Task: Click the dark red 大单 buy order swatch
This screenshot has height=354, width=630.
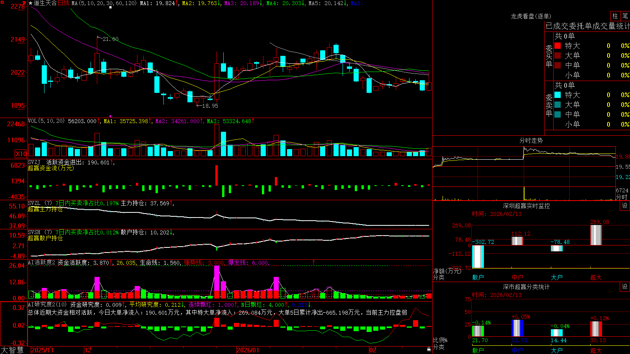Action: coord(558,55)
